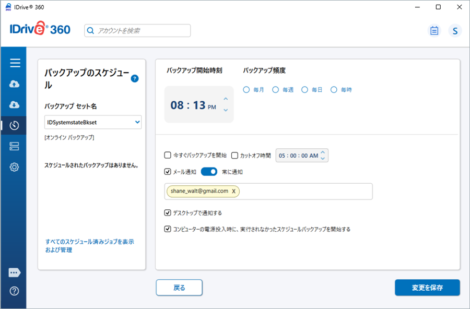Open the server storage sidebar icon
Screen dimensions: 470x309
(x=15, y=146)
